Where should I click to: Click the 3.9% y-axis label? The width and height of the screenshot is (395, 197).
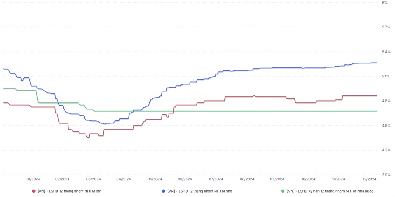tap(386, 175)
